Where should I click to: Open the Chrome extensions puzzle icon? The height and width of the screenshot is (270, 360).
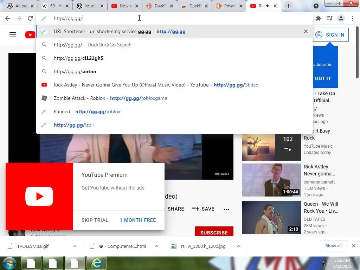point(319,18)
